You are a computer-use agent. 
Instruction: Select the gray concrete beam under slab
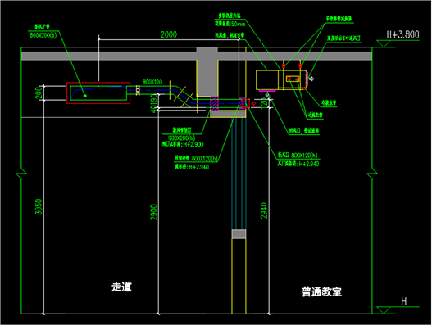[x=207, y=71]
